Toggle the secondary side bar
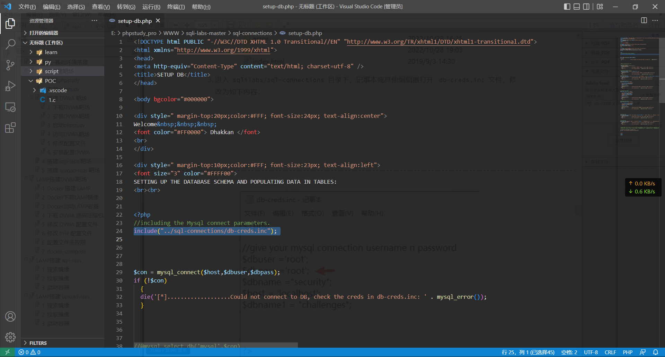The height and width of the screenshot is (357, 665). [x=586, y=7]
